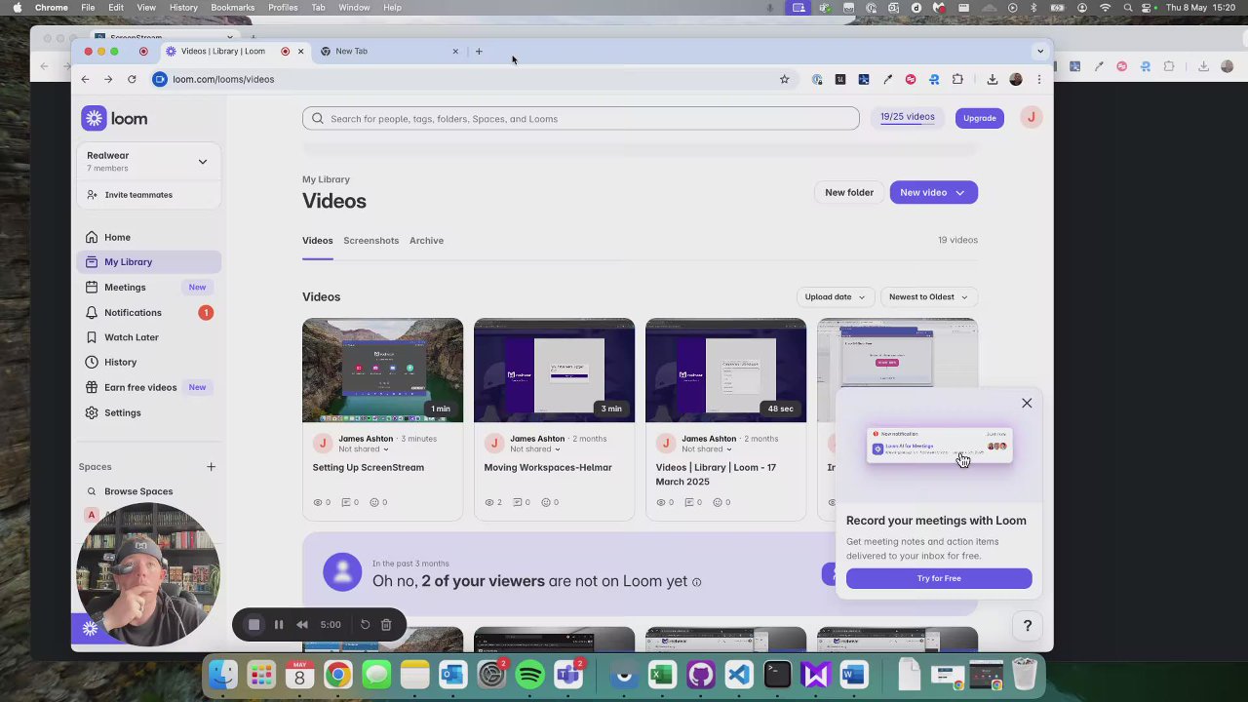
Task: Select the Videos tab
Action: pos(317,241)
